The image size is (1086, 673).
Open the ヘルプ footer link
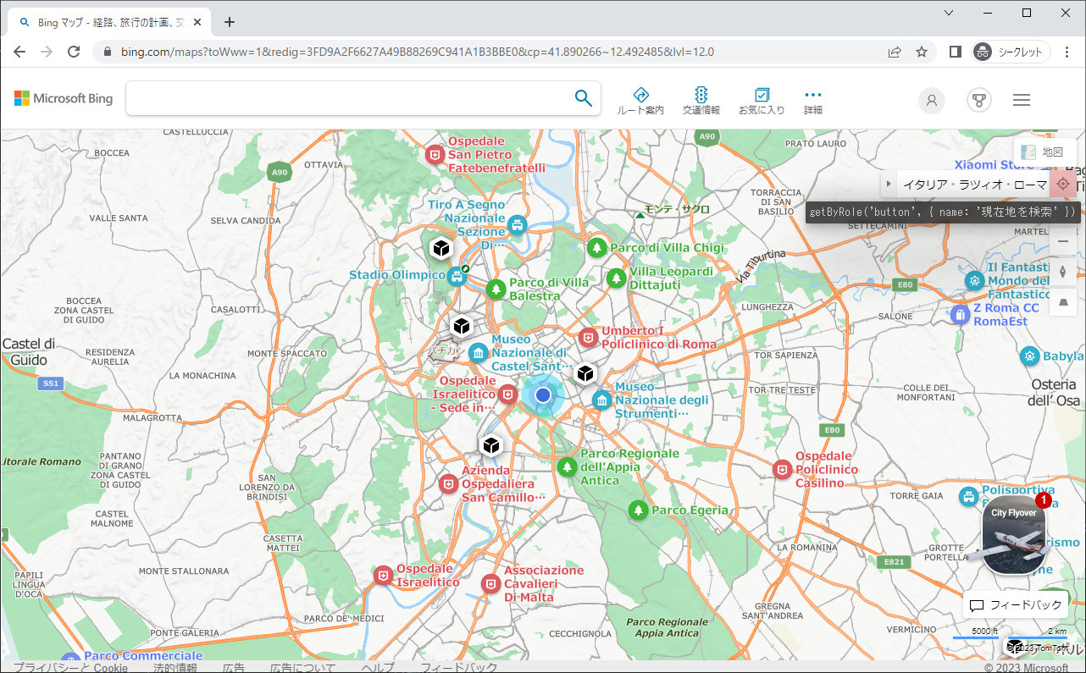pos(377,668)
